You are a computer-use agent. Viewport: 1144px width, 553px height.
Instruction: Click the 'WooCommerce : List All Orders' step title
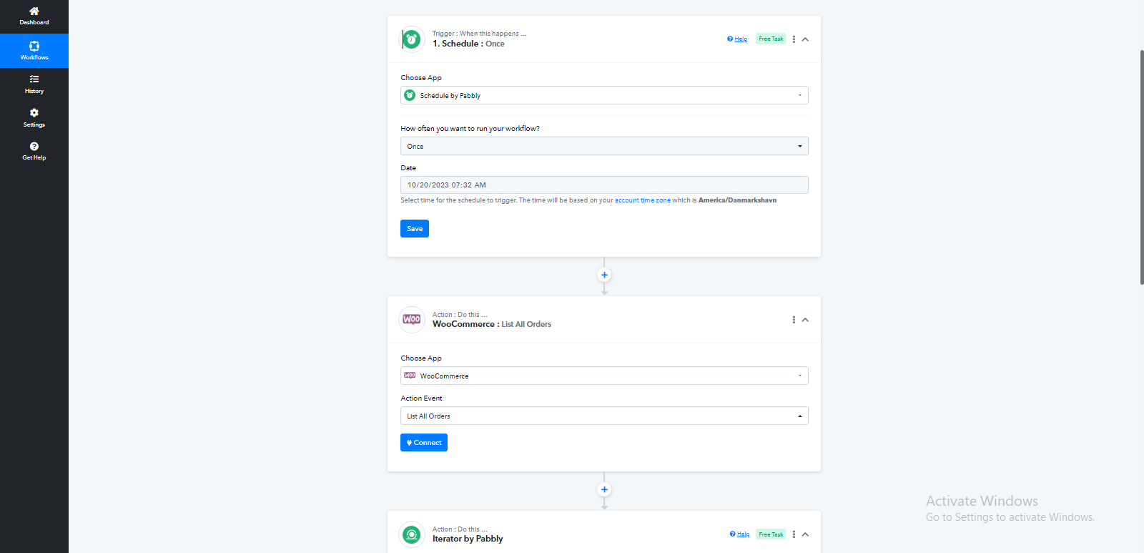point(492,325)
